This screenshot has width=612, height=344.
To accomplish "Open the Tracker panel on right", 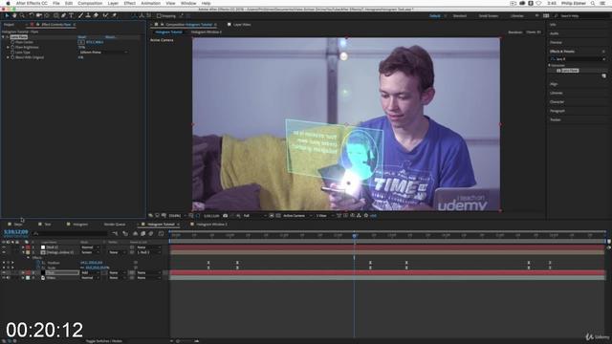I will tap(556, 120).
